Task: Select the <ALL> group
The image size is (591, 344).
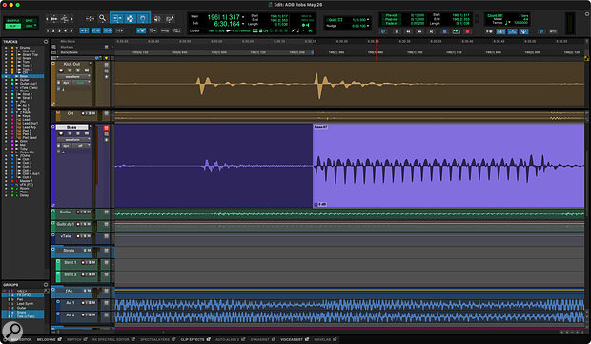Action: coord(23,291)
